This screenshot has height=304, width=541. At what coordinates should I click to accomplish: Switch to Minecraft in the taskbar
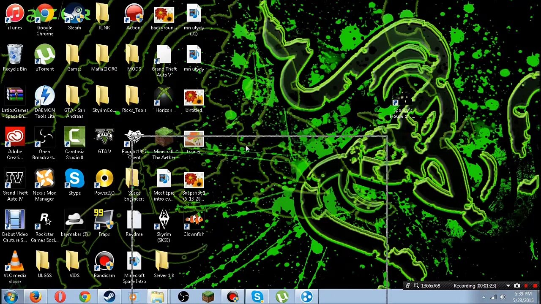[208, 297]
